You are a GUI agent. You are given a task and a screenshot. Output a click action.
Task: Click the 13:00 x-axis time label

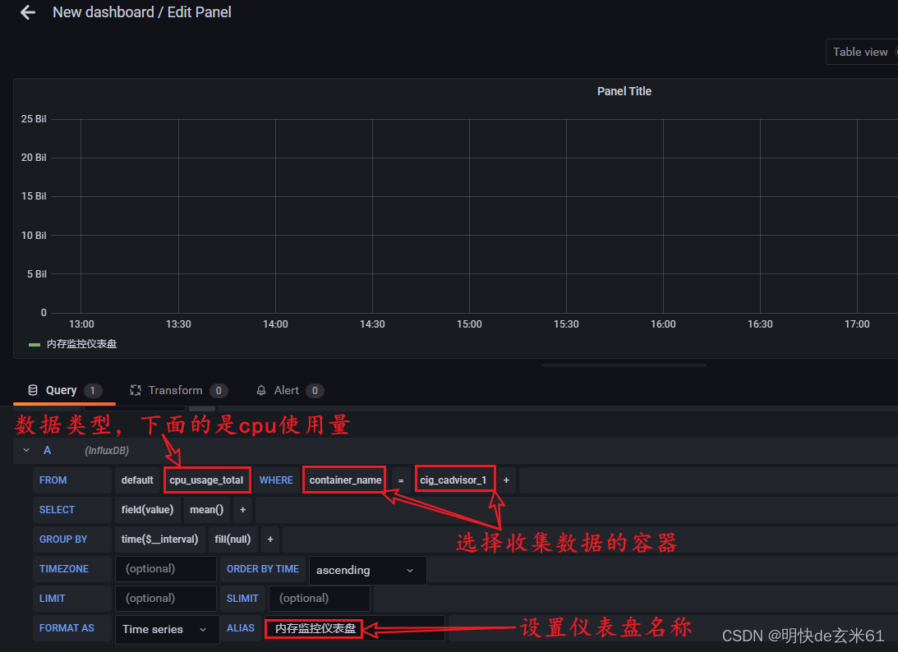pyautogui.click(x=81, y=324)
